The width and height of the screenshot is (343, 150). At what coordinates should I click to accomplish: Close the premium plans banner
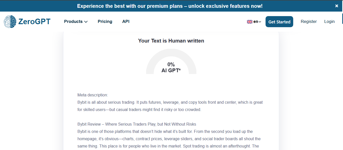[337, 6]
